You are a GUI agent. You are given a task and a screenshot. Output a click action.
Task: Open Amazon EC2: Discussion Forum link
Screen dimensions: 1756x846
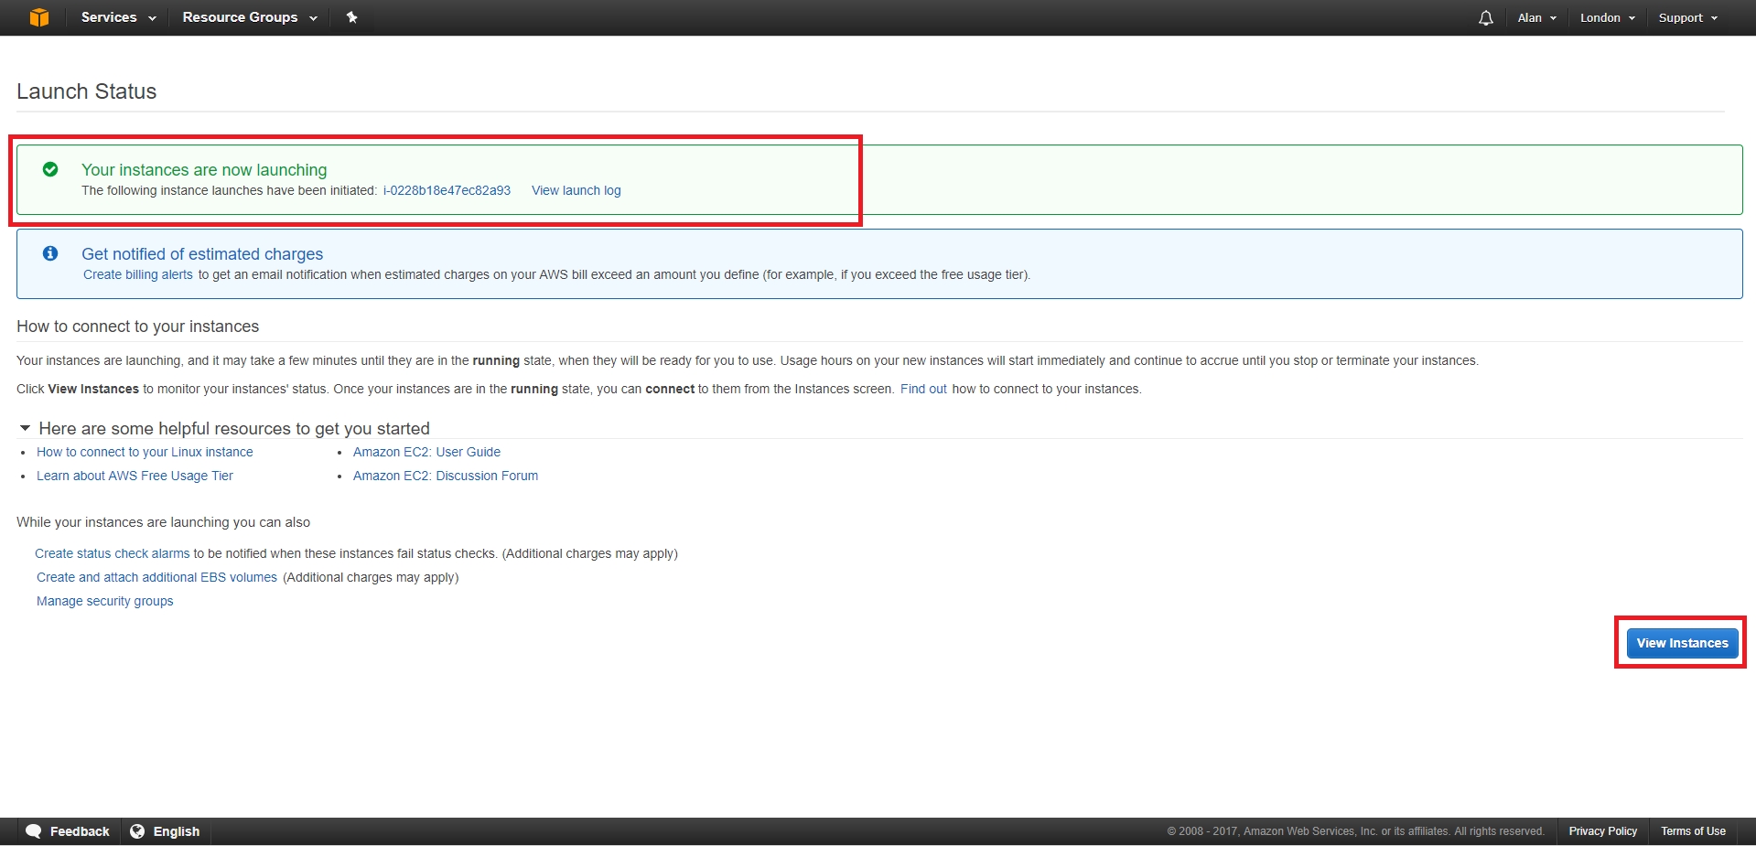pyautogui.click(x=446, y=476)
